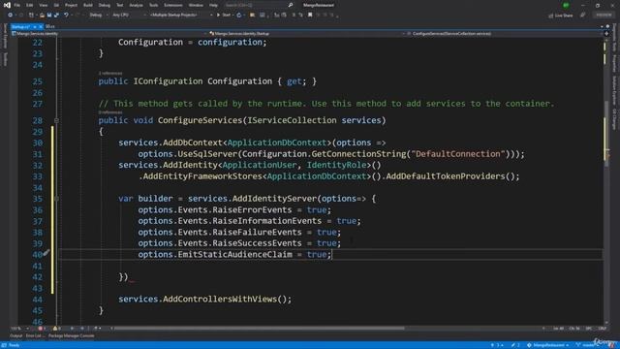Open the Debug menu
Image resolution: width=620 pixels, height=349 pixels.
(x=105, y=5)
